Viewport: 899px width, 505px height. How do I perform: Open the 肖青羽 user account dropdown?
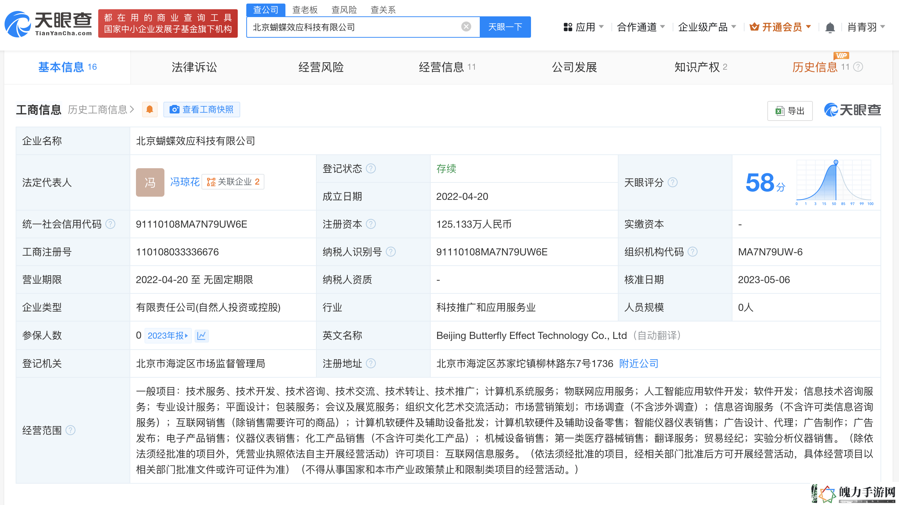[x=866, y=27]
